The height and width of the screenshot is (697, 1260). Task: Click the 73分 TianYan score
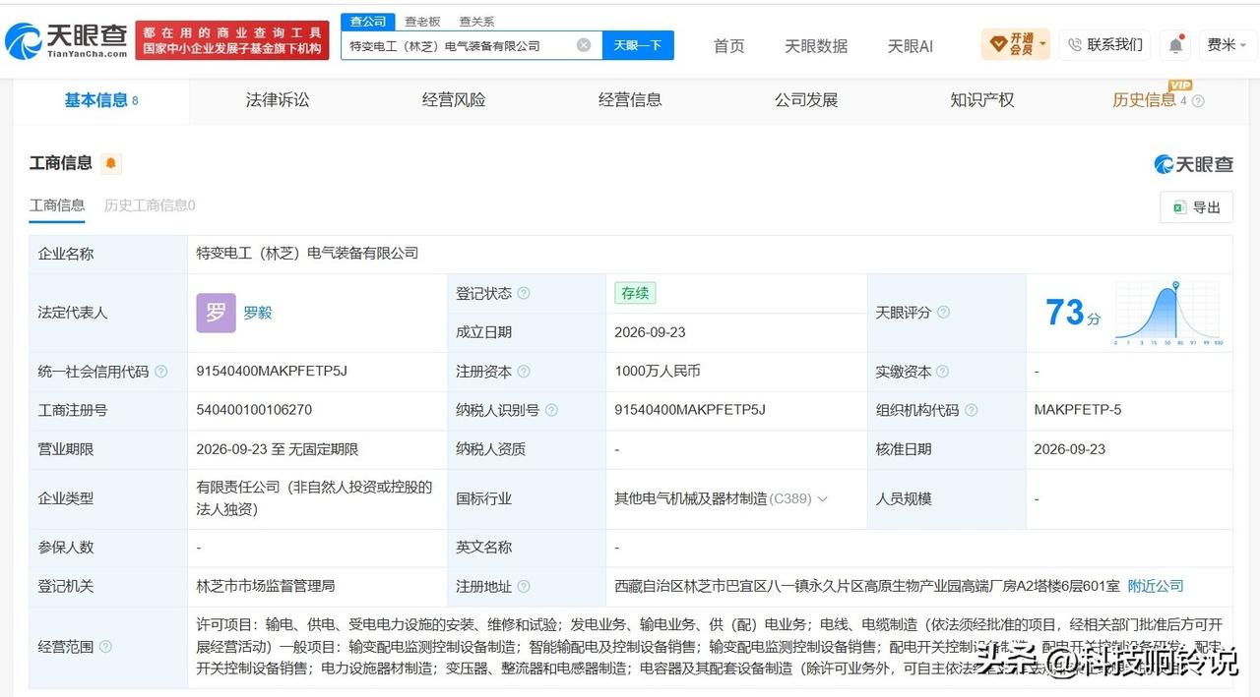(1072, 313)
